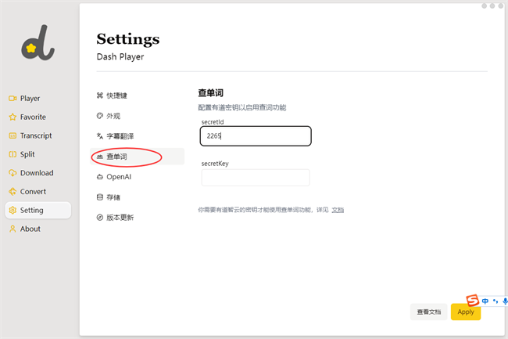Toggle Chinese input mode 中 indicator
This screenshot has height=339, width=508.
[x=485, y=301]
